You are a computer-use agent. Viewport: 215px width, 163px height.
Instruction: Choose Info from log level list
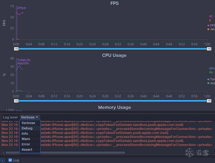click(x=25, y=133)
